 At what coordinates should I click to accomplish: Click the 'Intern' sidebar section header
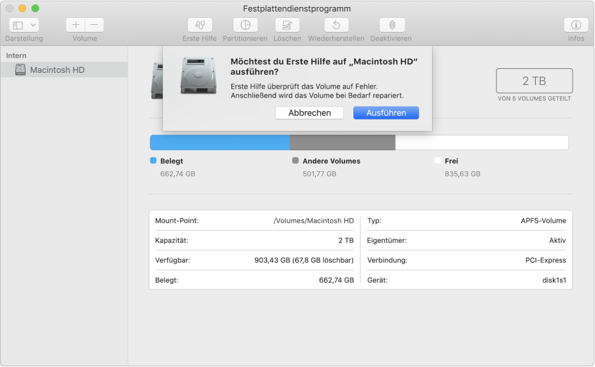(x=16, y=56)
